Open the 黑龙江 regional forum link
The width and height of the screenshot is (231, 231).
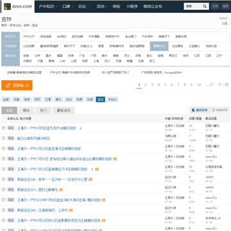point(173,56)
